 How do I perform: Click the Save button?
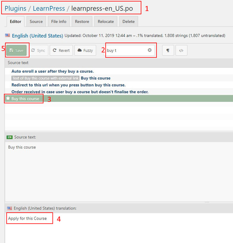(16, 50)
